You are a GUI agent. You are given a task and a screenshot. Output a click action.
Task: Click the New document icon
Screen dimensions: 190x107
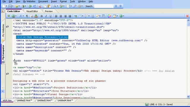(4, 6)
